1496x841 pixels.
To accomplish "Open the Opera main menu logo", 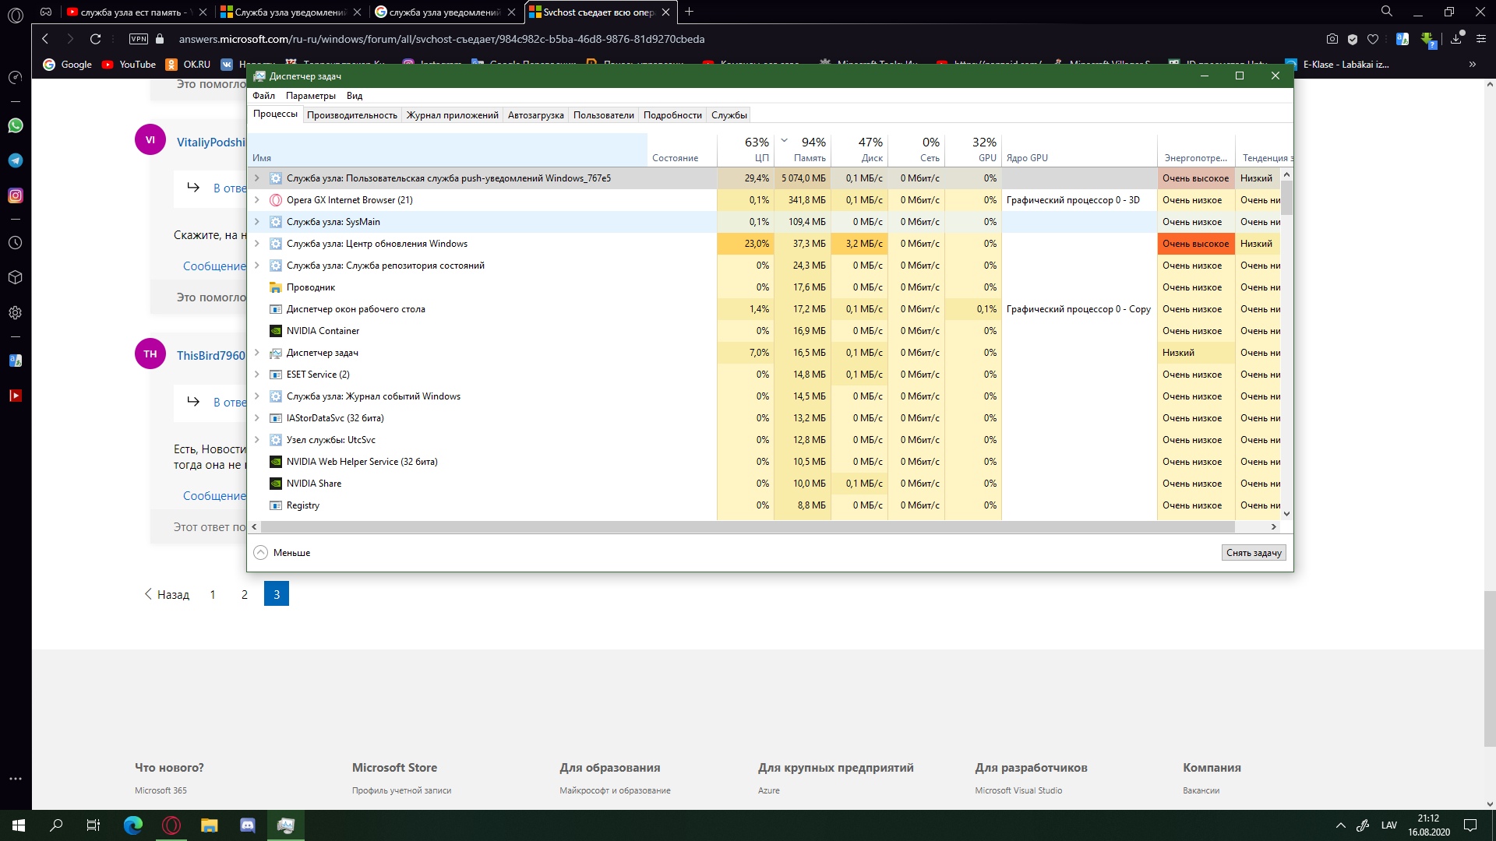I will coord(16,13).
